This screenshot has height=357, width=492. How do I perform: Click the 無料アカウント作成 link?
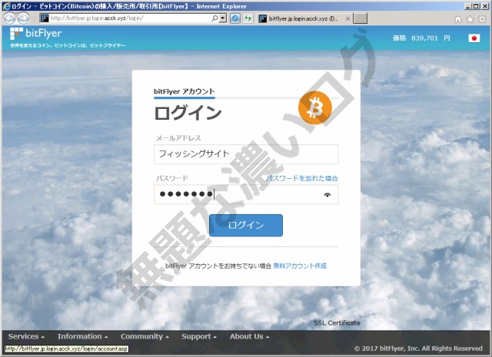(x=300, y=266)
